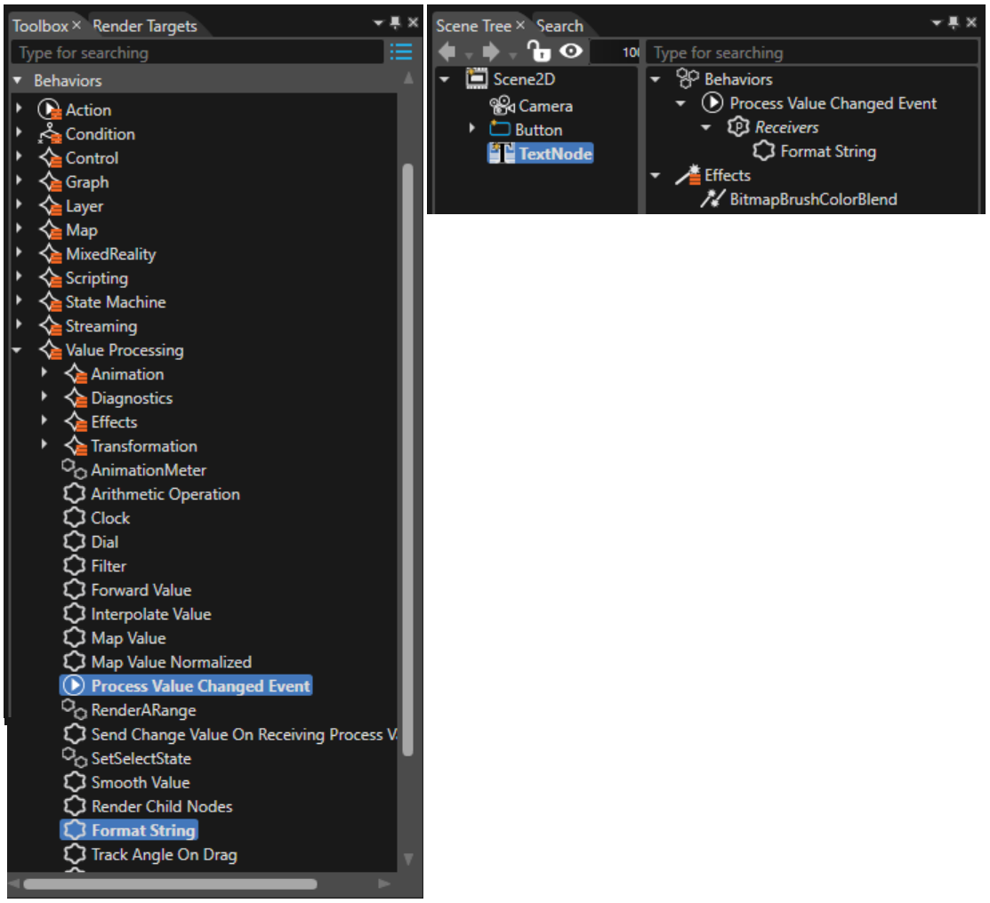Click the navigate back arrow in Scene Tree
The width and height of the screenshot is (990, 903).
coord(447,52)
